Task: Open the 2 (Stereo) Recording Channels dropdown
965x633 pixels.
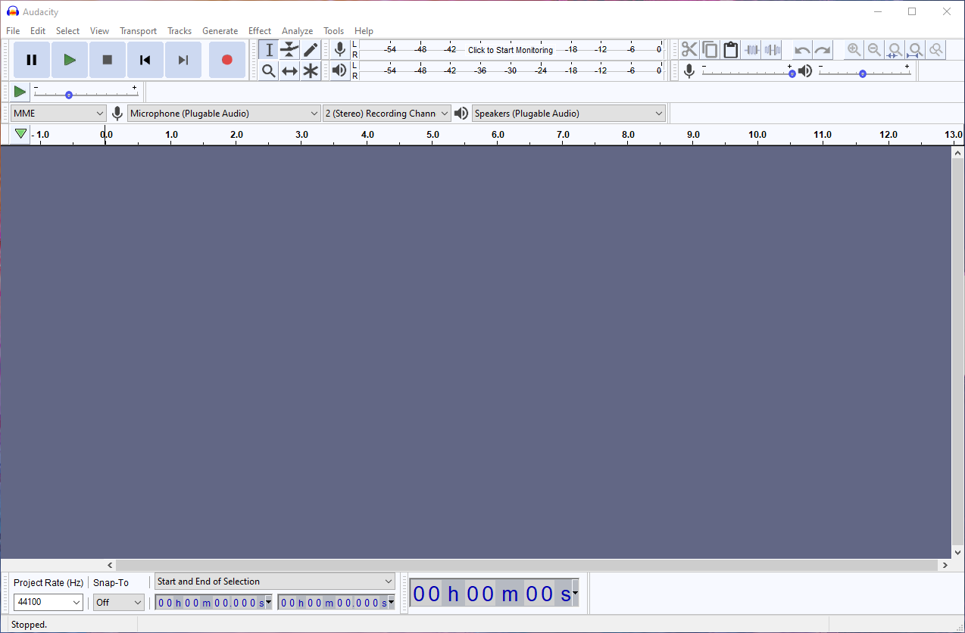Action: (387, 114)
